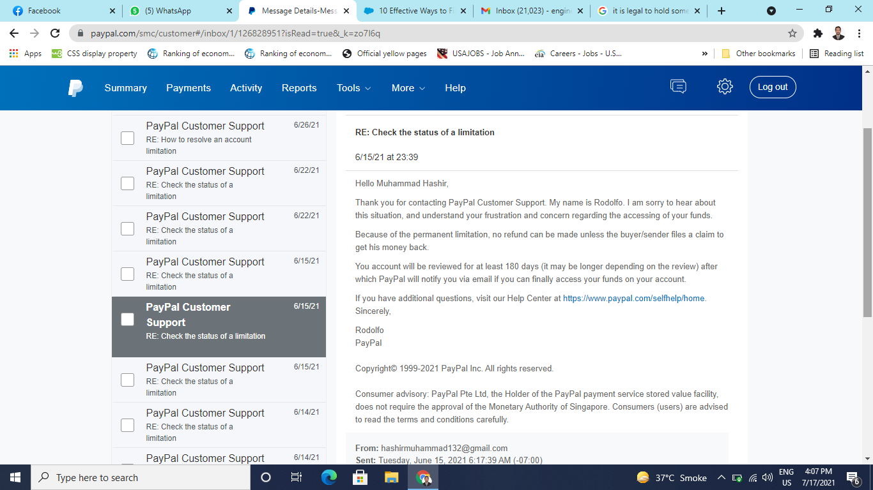
Task: Open the Reading list button
Action: [837, 54]
